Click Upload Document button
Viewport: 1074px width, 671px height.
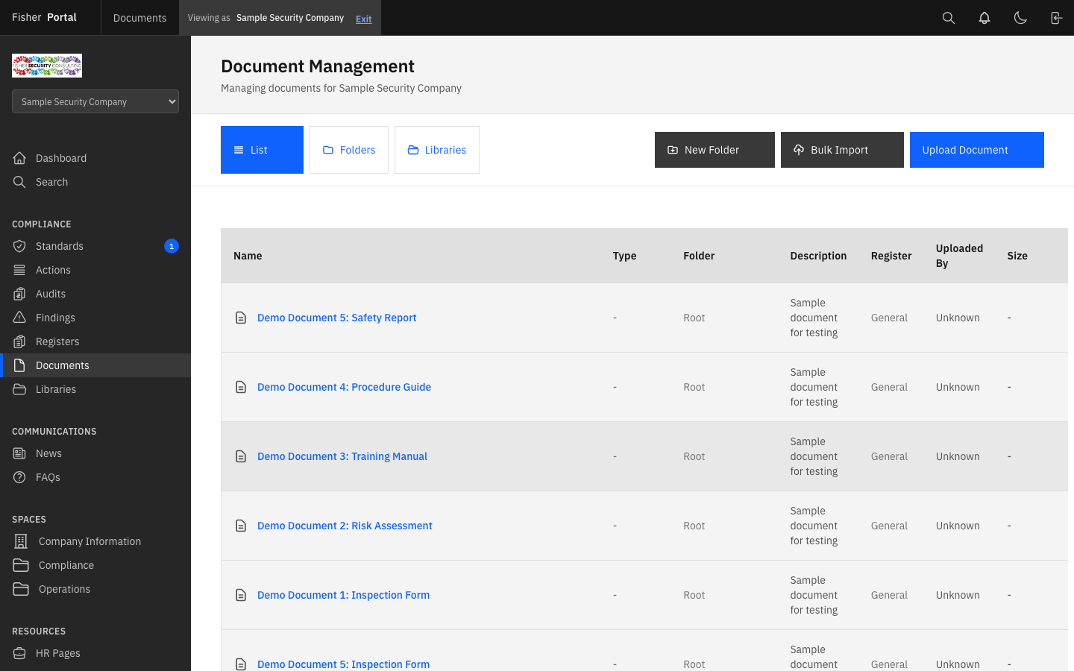point(976,149)
